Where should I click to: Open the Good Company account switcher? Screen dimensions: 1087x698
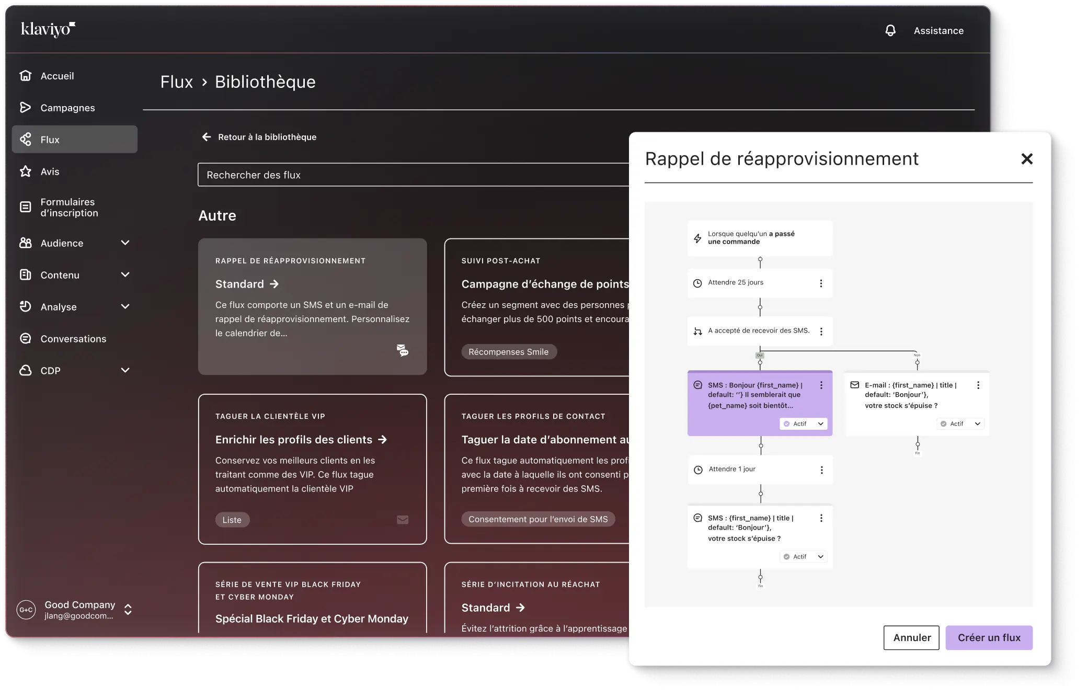128,610
